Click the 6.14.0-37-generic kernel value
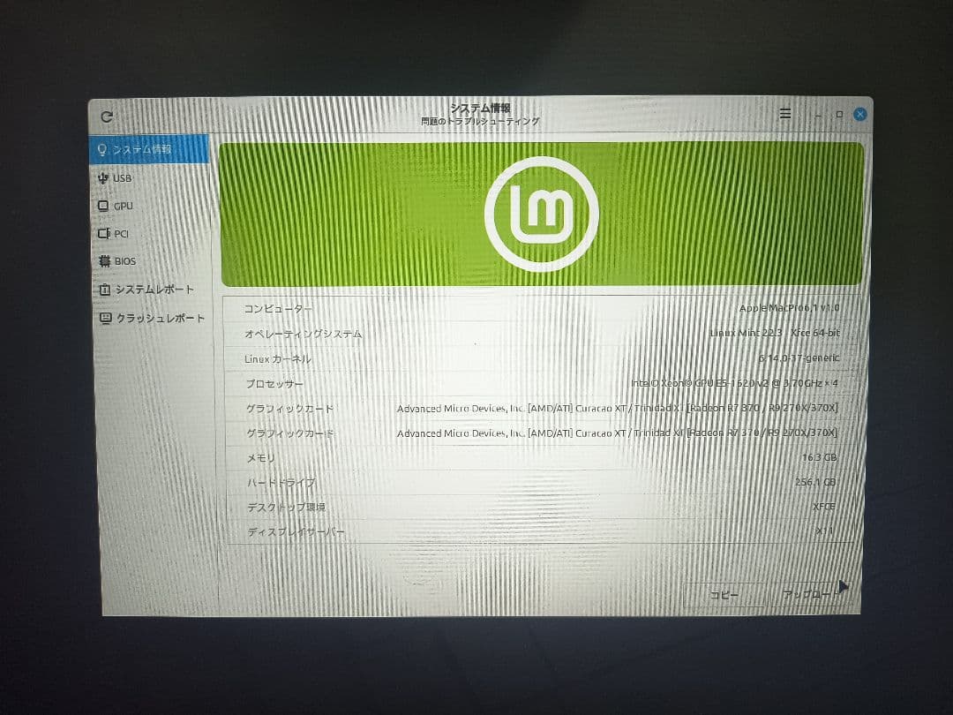Image resolution: width=953 pixels, height=715 pixels. [x=799, y=358]
